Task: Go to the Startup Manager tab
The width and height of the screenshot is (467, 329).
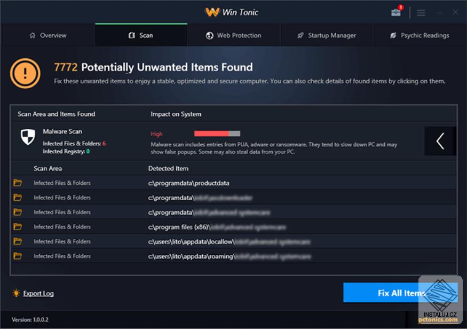Action: pos(326,35)
